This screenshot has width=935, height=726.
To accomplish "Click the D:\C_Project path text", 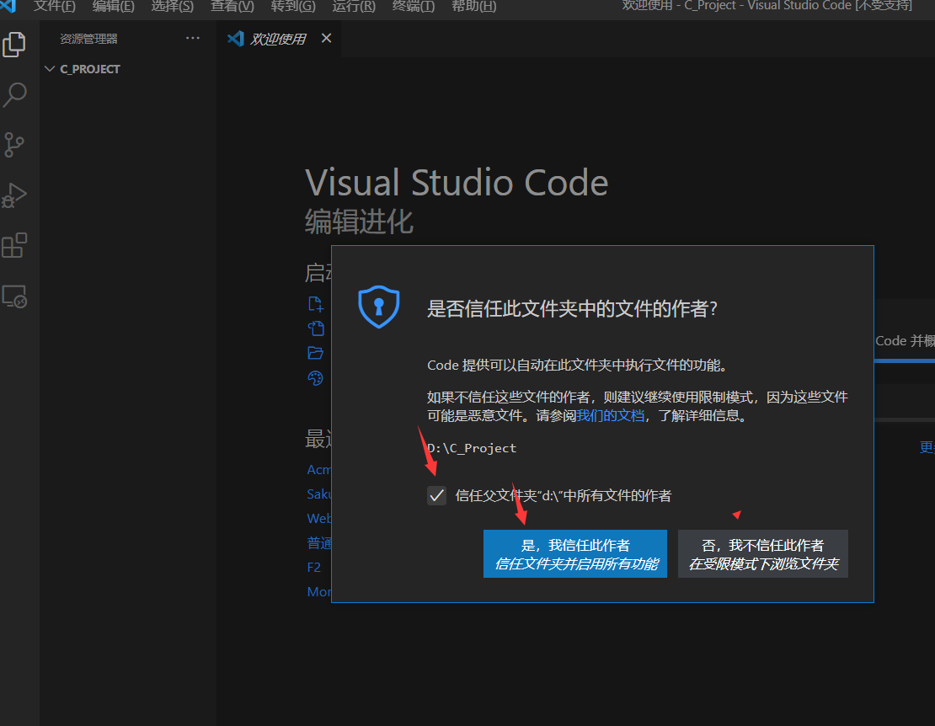I will 472,448.
